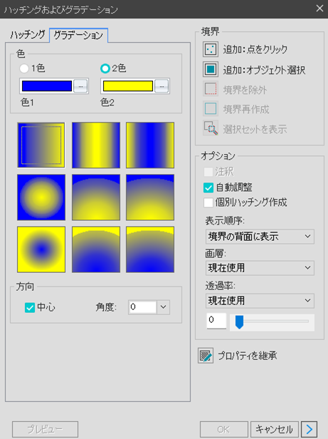The width and height of the screenshot is (328, 439).
Task: Open the 画層 dropdown list
Action: coord(260,268)
